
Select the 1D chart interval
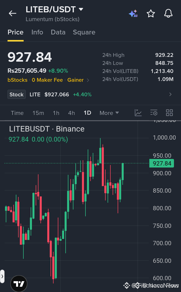[87, 113]
